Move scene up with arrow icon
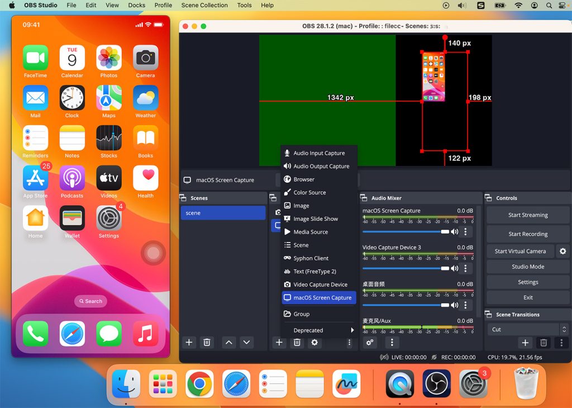The width and height of the screenshot is (572, 408). pos(228,342)
